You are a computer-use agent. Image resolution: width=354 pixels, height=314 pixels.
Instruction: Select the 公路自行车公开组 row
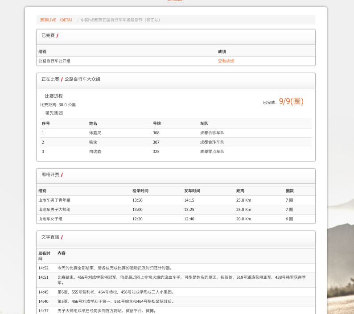[x=176, y=61]
